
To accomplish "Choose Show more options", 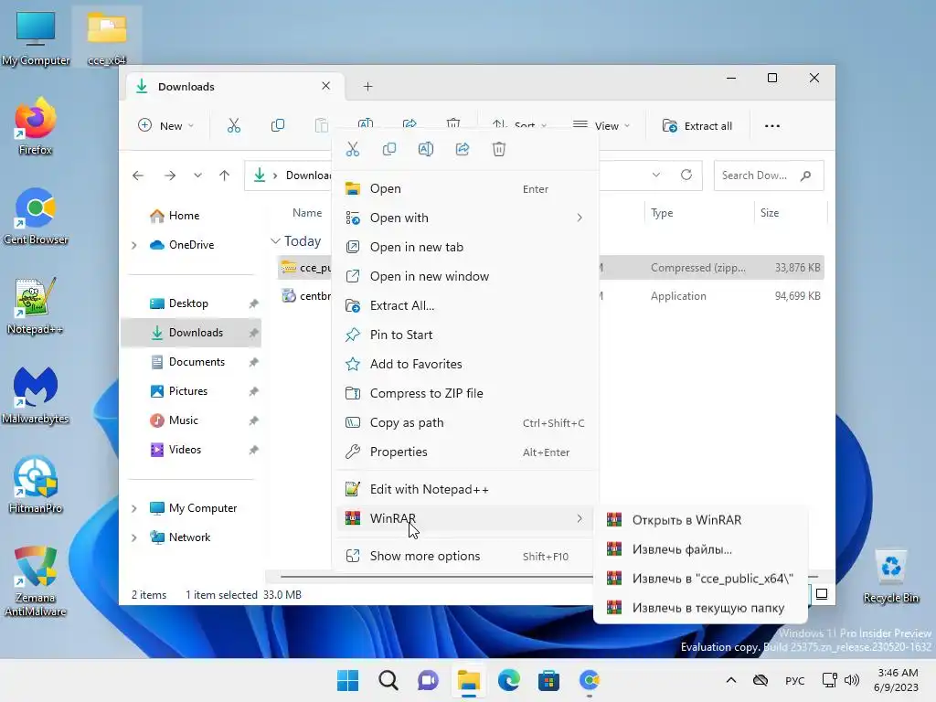I will [x=465, y=557].
